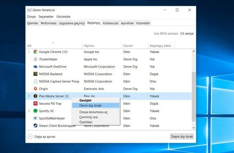
Task: Expand the Spotify (4) group
Action: [29, 111]
